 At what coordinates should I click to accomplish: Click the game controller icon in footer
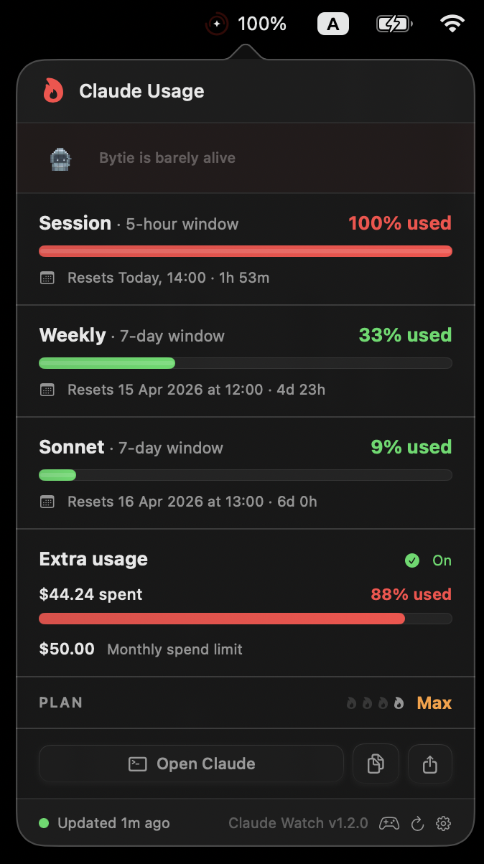pyautogui.click(x=388, y=823)
